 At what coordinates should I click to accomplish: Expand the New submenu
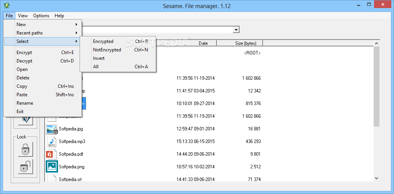pos(43,25)
